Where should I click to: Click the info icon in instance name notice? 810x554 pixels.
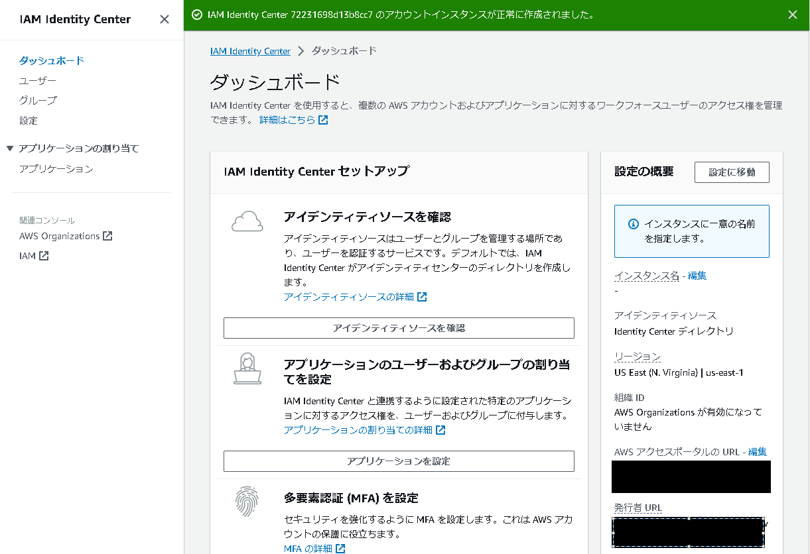(x=634, y=224)
